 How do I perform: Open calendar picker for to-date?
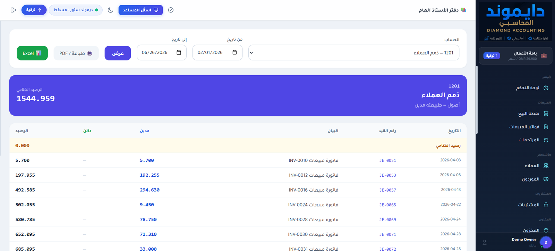click(179, 52)
